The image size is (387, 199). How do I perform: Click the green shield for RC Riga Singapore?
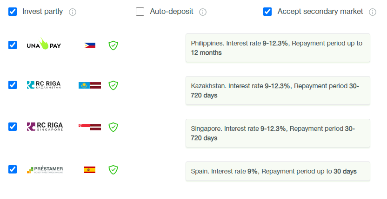pos(113,127)
